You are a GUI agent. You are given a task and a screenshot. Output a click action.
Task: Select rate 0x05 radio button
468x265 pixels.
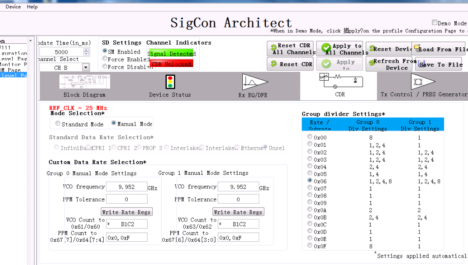coord(310,173)
